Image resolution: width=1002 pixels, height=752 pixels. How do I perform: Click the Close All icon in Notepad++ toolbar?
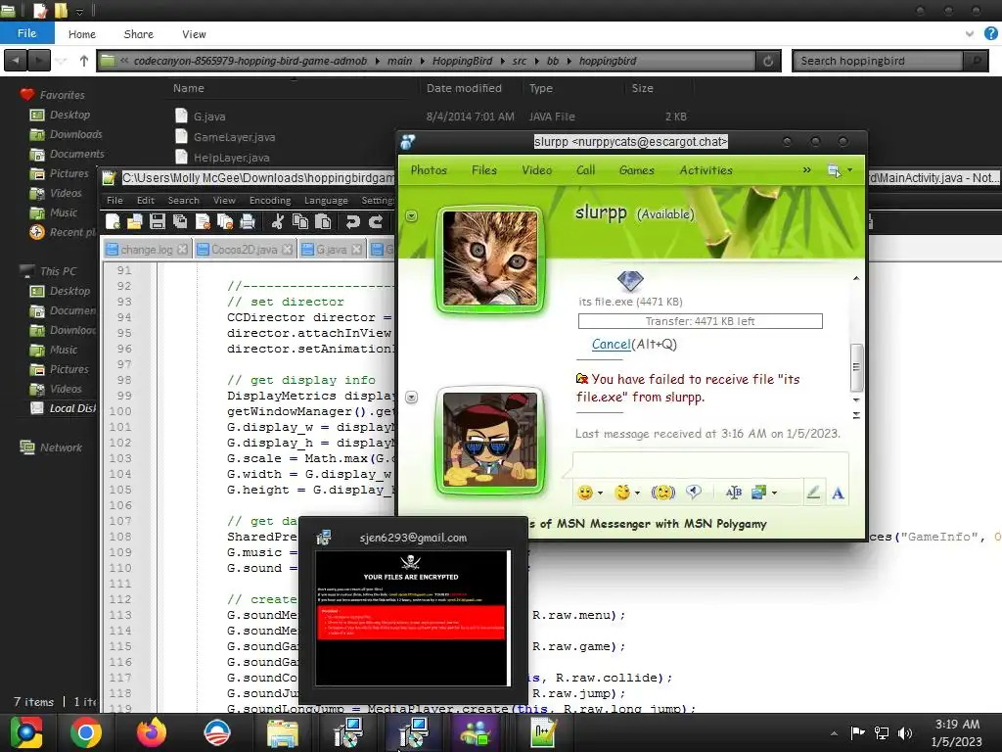pos(225,222)
